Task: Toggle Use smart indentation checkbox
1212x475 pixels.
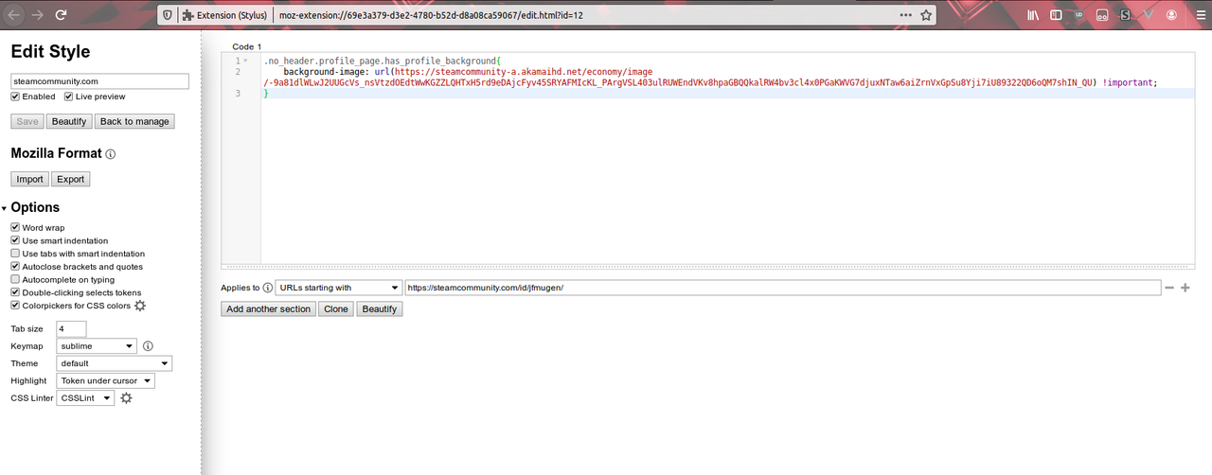Action: 15,241
